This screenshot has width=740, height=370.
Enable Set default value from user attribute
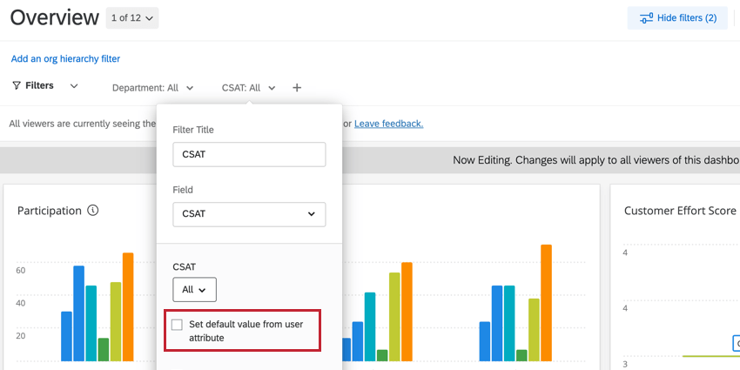[178, 325]
